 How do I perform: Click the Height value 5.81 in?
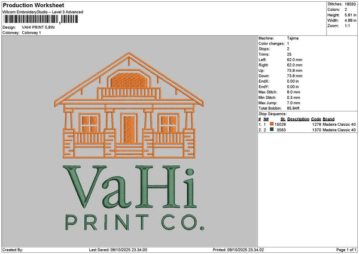click(x=350, y=15)
